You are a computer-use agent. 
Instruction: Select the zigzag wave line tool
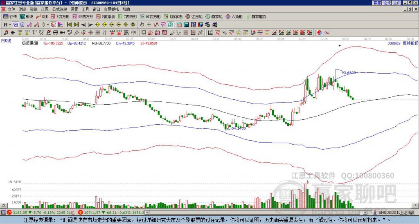point(178,33)
